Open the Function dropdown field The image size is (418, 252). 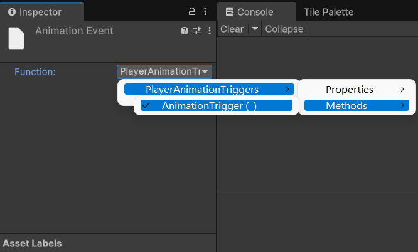tap(164, 71)
